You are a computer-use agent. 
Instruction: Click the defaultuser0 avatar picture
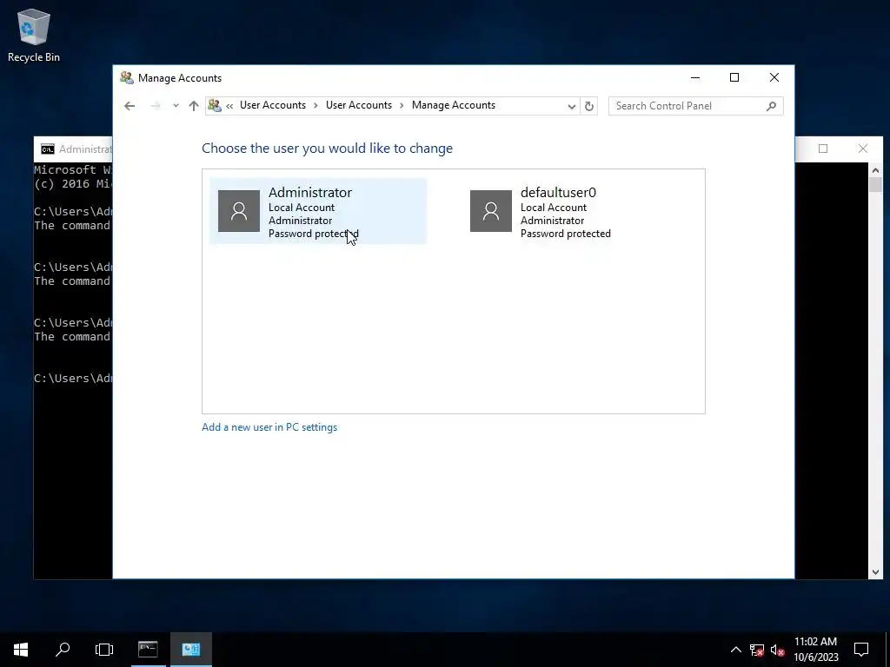[x=491, y=211]
